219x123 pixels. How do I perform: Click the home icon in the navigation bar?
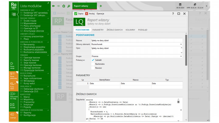point(64,6)
